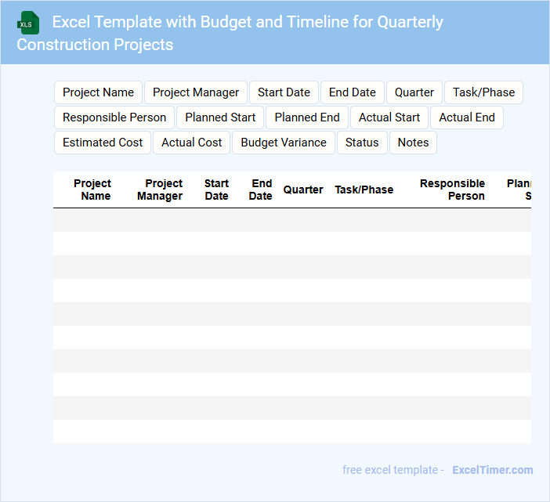Click the Start Date tag

(284, 92)
